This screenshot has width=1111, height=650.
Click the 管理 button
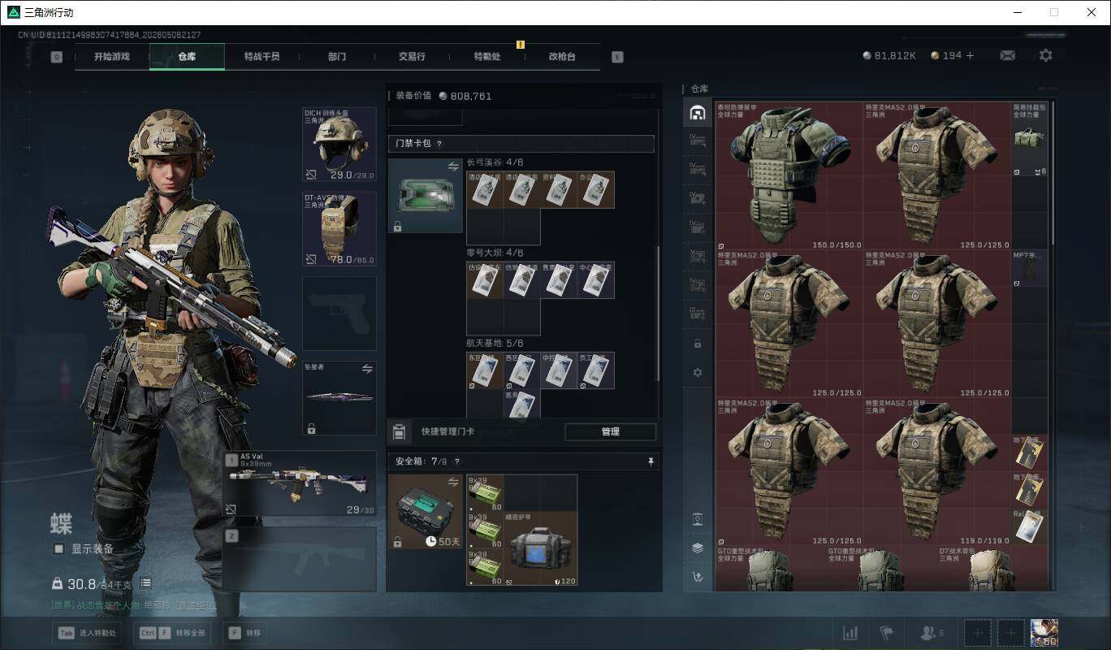[610, 431]
